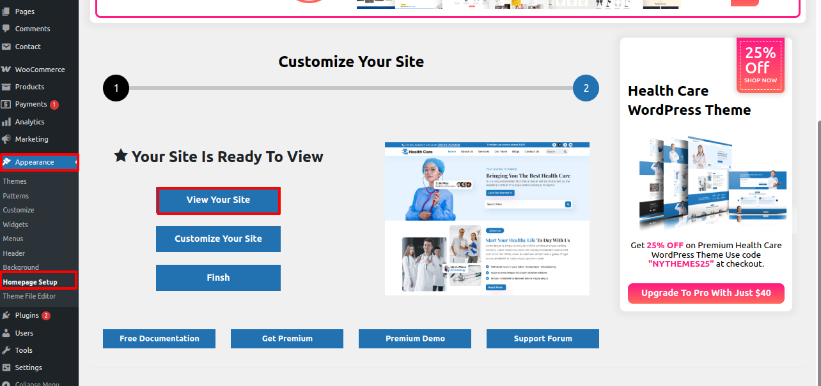The image size is (821, 386).
Task: Open Menus submenu item
Action: (x=13, y=239)
